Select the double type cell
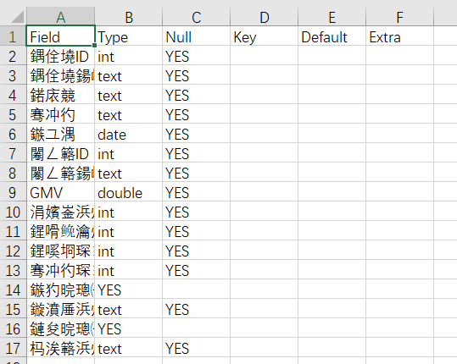The width and height of the screenshot is (457, 364). [x=129, y=193]
